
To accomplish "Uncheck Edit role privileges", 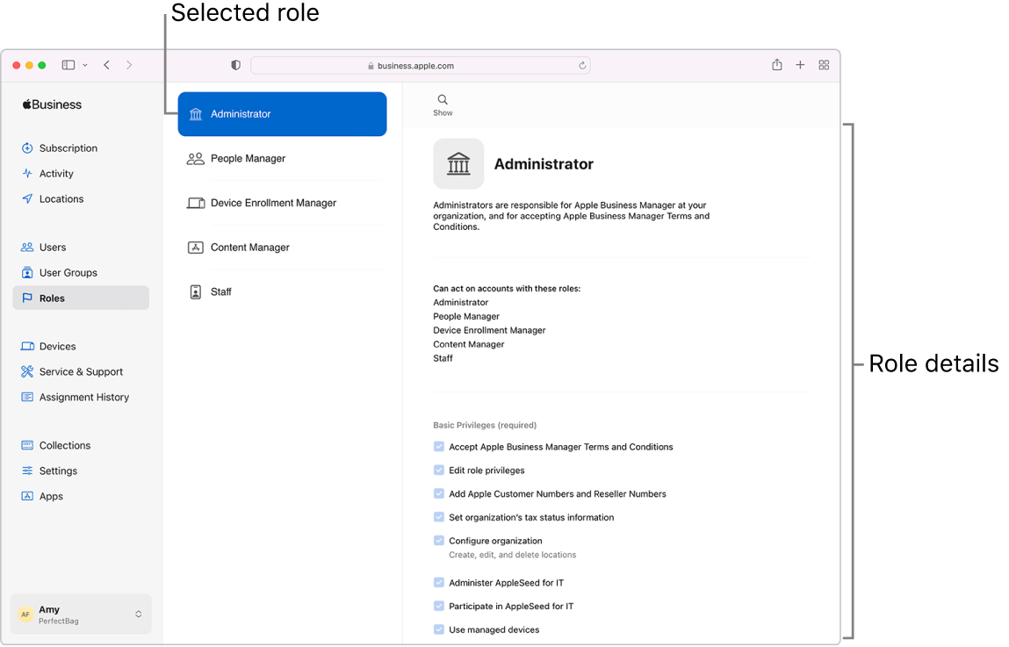I will click(439, 470).
